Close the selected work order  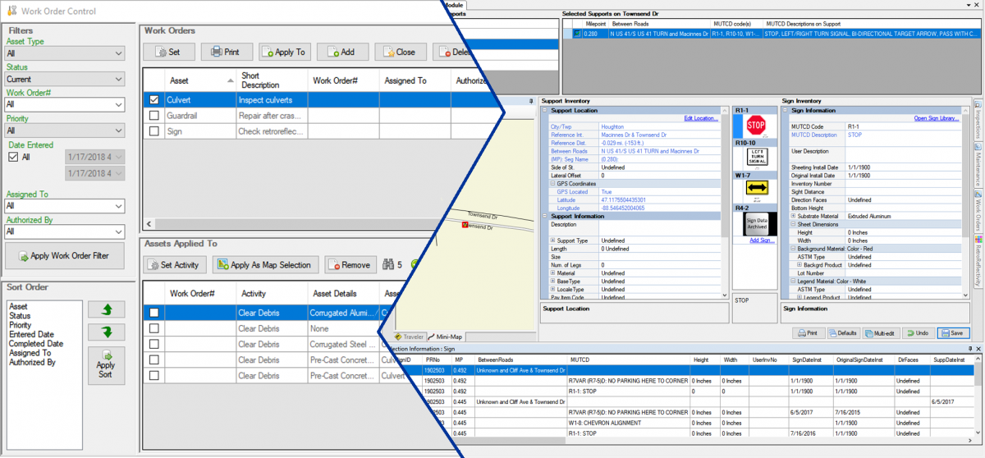pos(400,52)
